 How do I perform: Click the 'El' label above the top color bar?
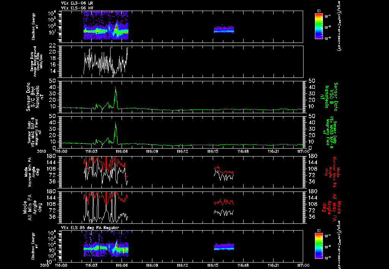coord(319,11)
